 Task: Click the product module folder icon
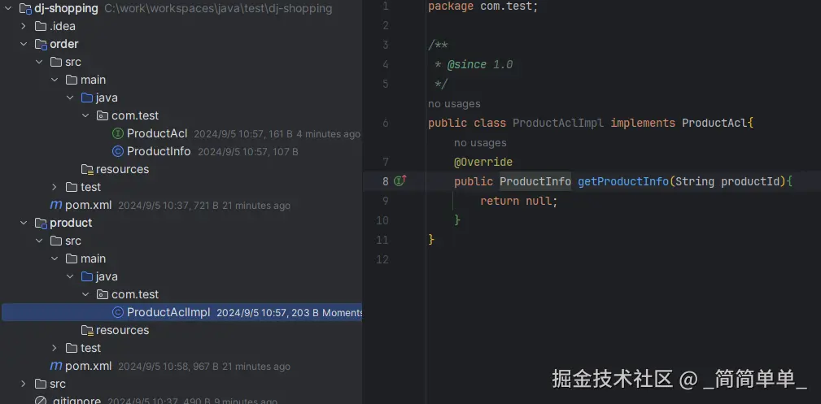(41, 224)
